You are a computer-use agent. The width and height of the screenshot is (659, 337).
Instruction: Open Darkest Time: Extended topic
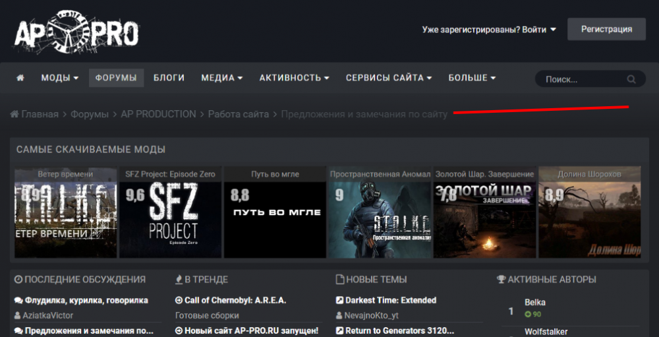click(x=391, y=300)
